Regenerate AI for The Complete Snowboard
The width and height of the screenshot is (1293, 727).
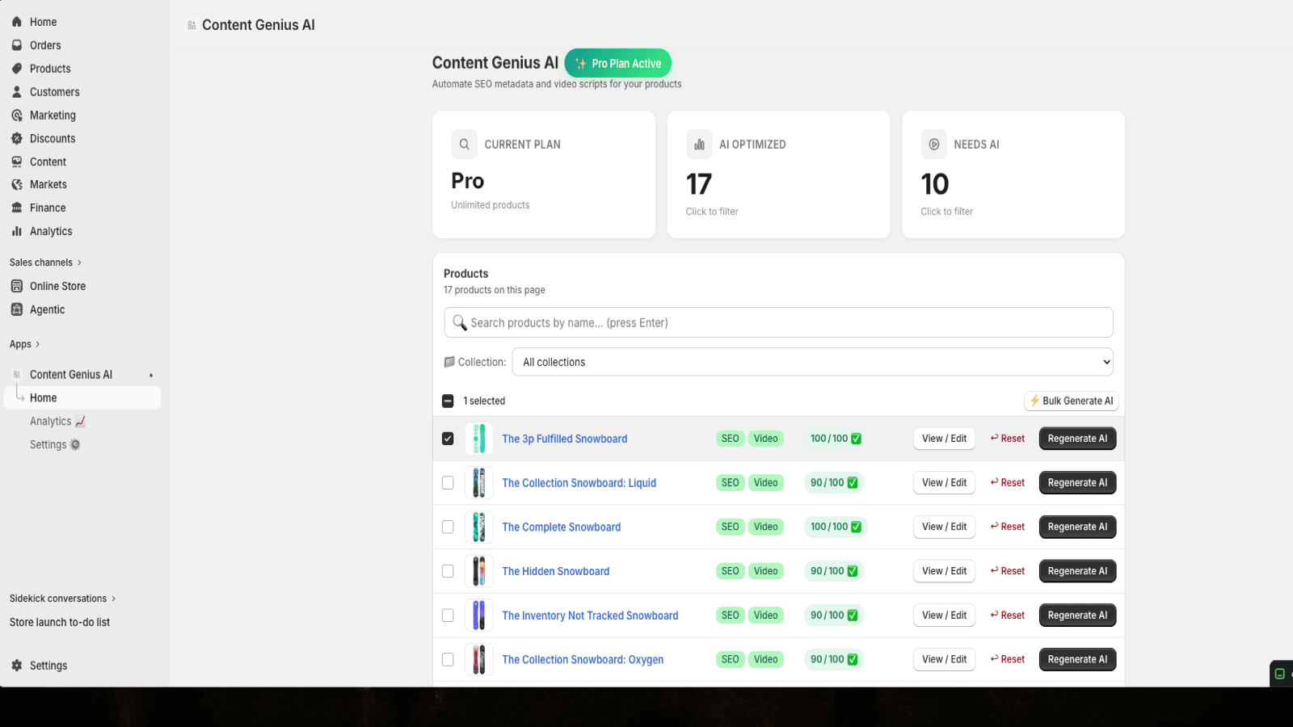[x=1077, y=527]
